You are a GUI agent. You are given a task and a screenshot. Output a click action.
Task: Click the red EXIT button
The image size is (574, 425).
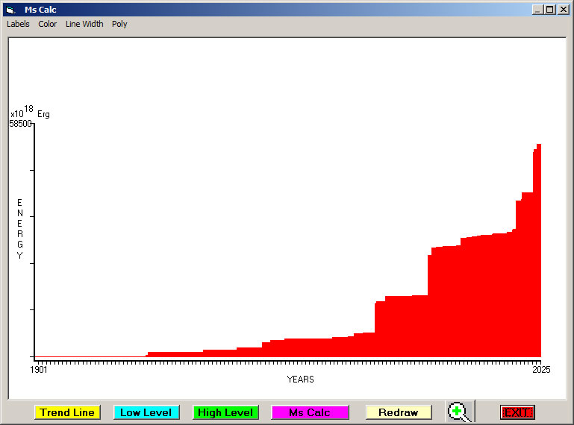coord(517,412)
